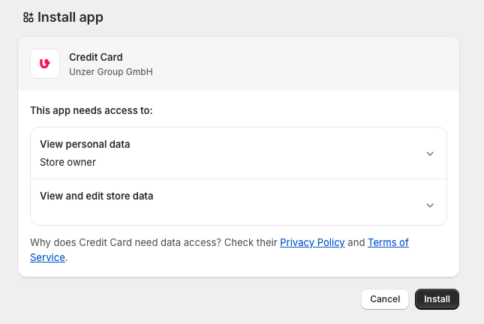This screenshot has height=324, width=484.
Task: Click the Install app header icon
Action: coord(28,17)
